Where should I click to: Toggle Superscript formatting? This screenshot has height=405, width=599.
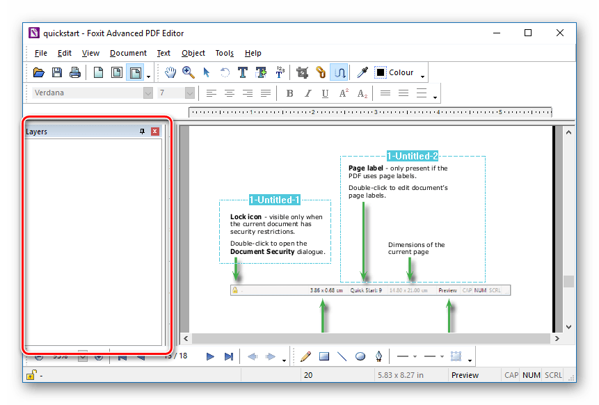tap(344, 93)
